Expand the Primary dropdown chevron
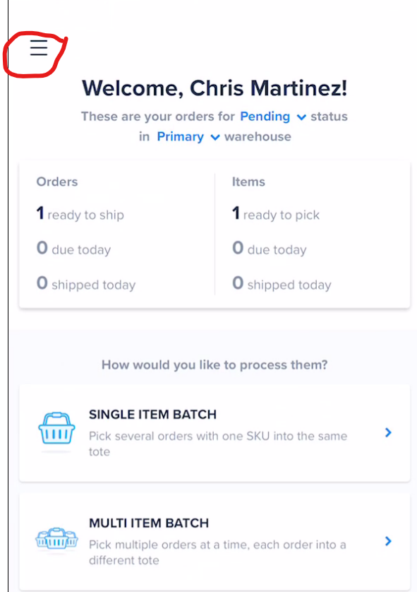 pos(215,138)
